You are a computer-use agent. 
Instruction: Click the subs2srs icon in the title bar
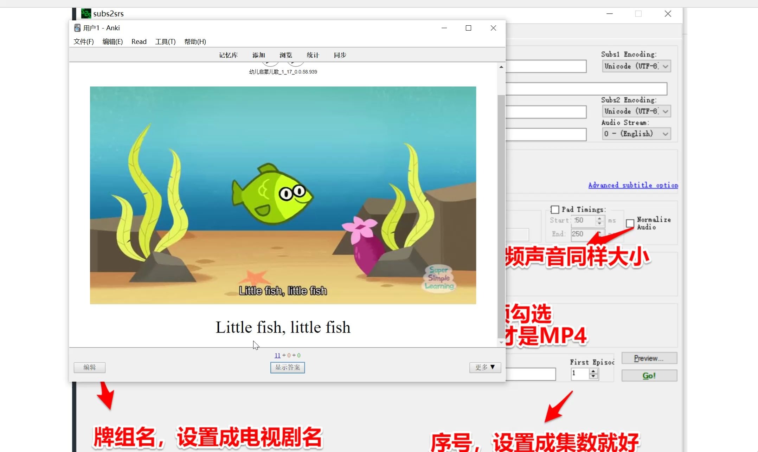coord(85,13)
